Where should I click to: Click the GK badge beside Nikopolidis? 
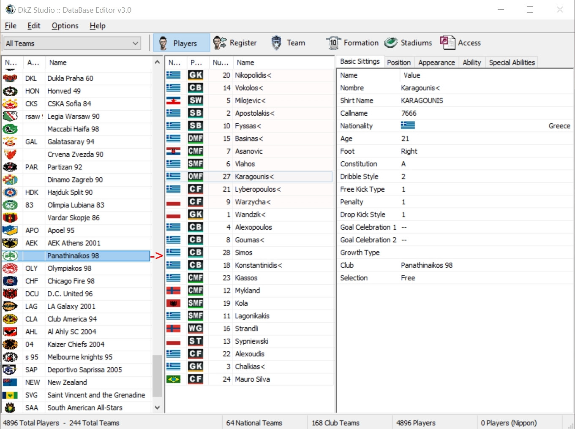pos(196,75)
